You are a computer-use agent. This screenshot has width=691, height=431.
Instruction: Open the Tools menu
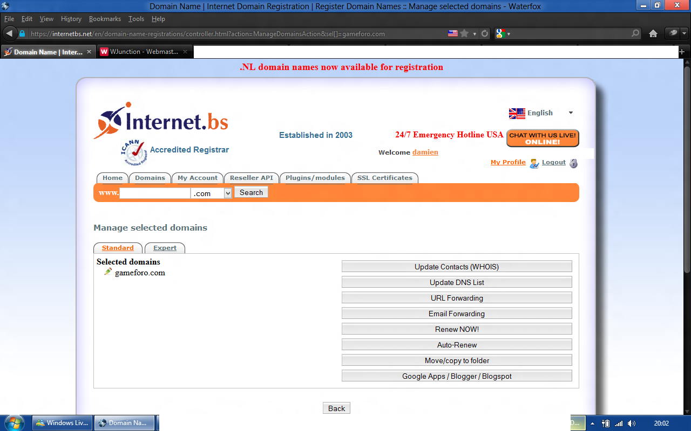(x=137, y=19)
